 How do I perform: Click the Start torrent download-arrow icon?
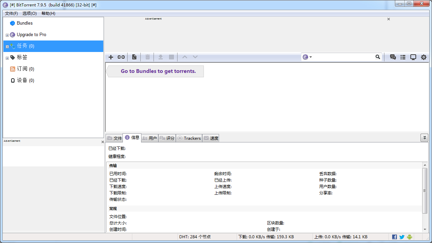[161, 57]
